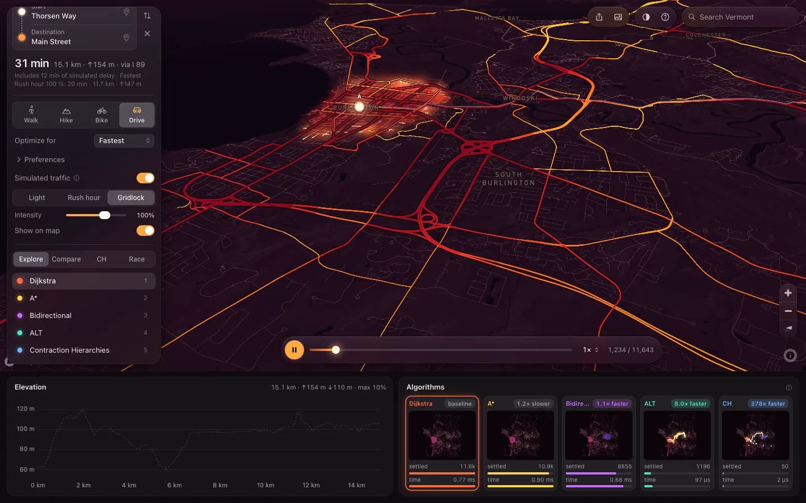This screenshot has width=806, height=503.
Task: Select Walk travel mode
Action: click(31, 115)
